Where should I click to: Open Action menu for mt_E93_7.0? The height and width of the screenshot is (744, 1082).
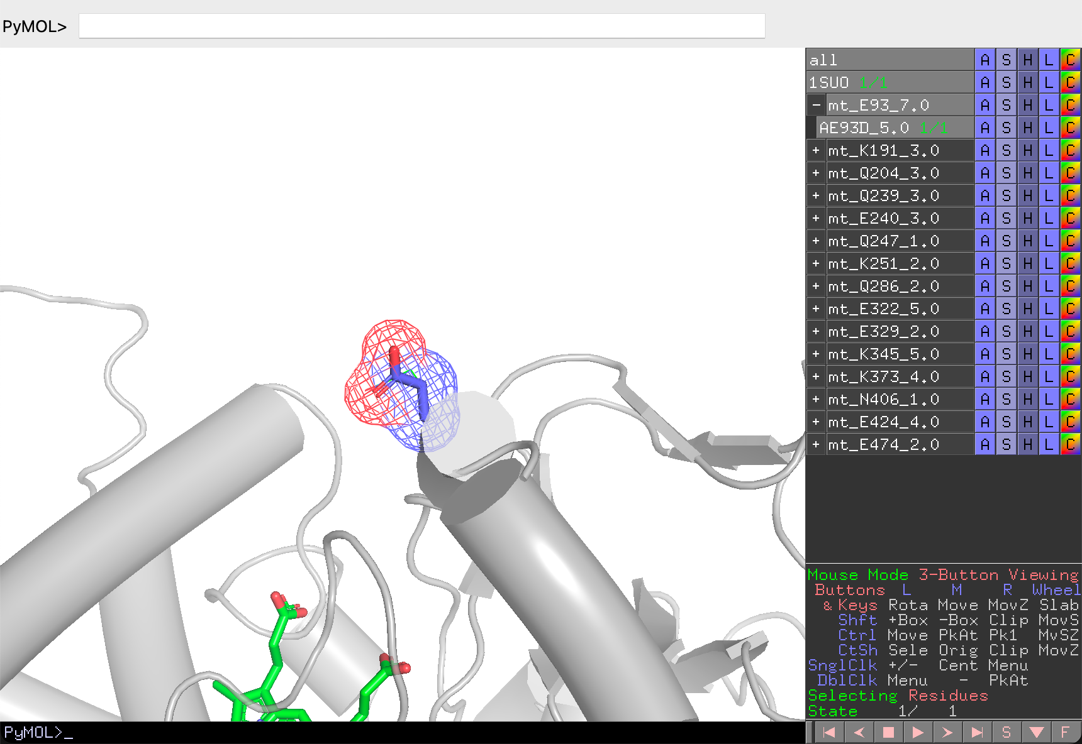[x=985, y=105]
